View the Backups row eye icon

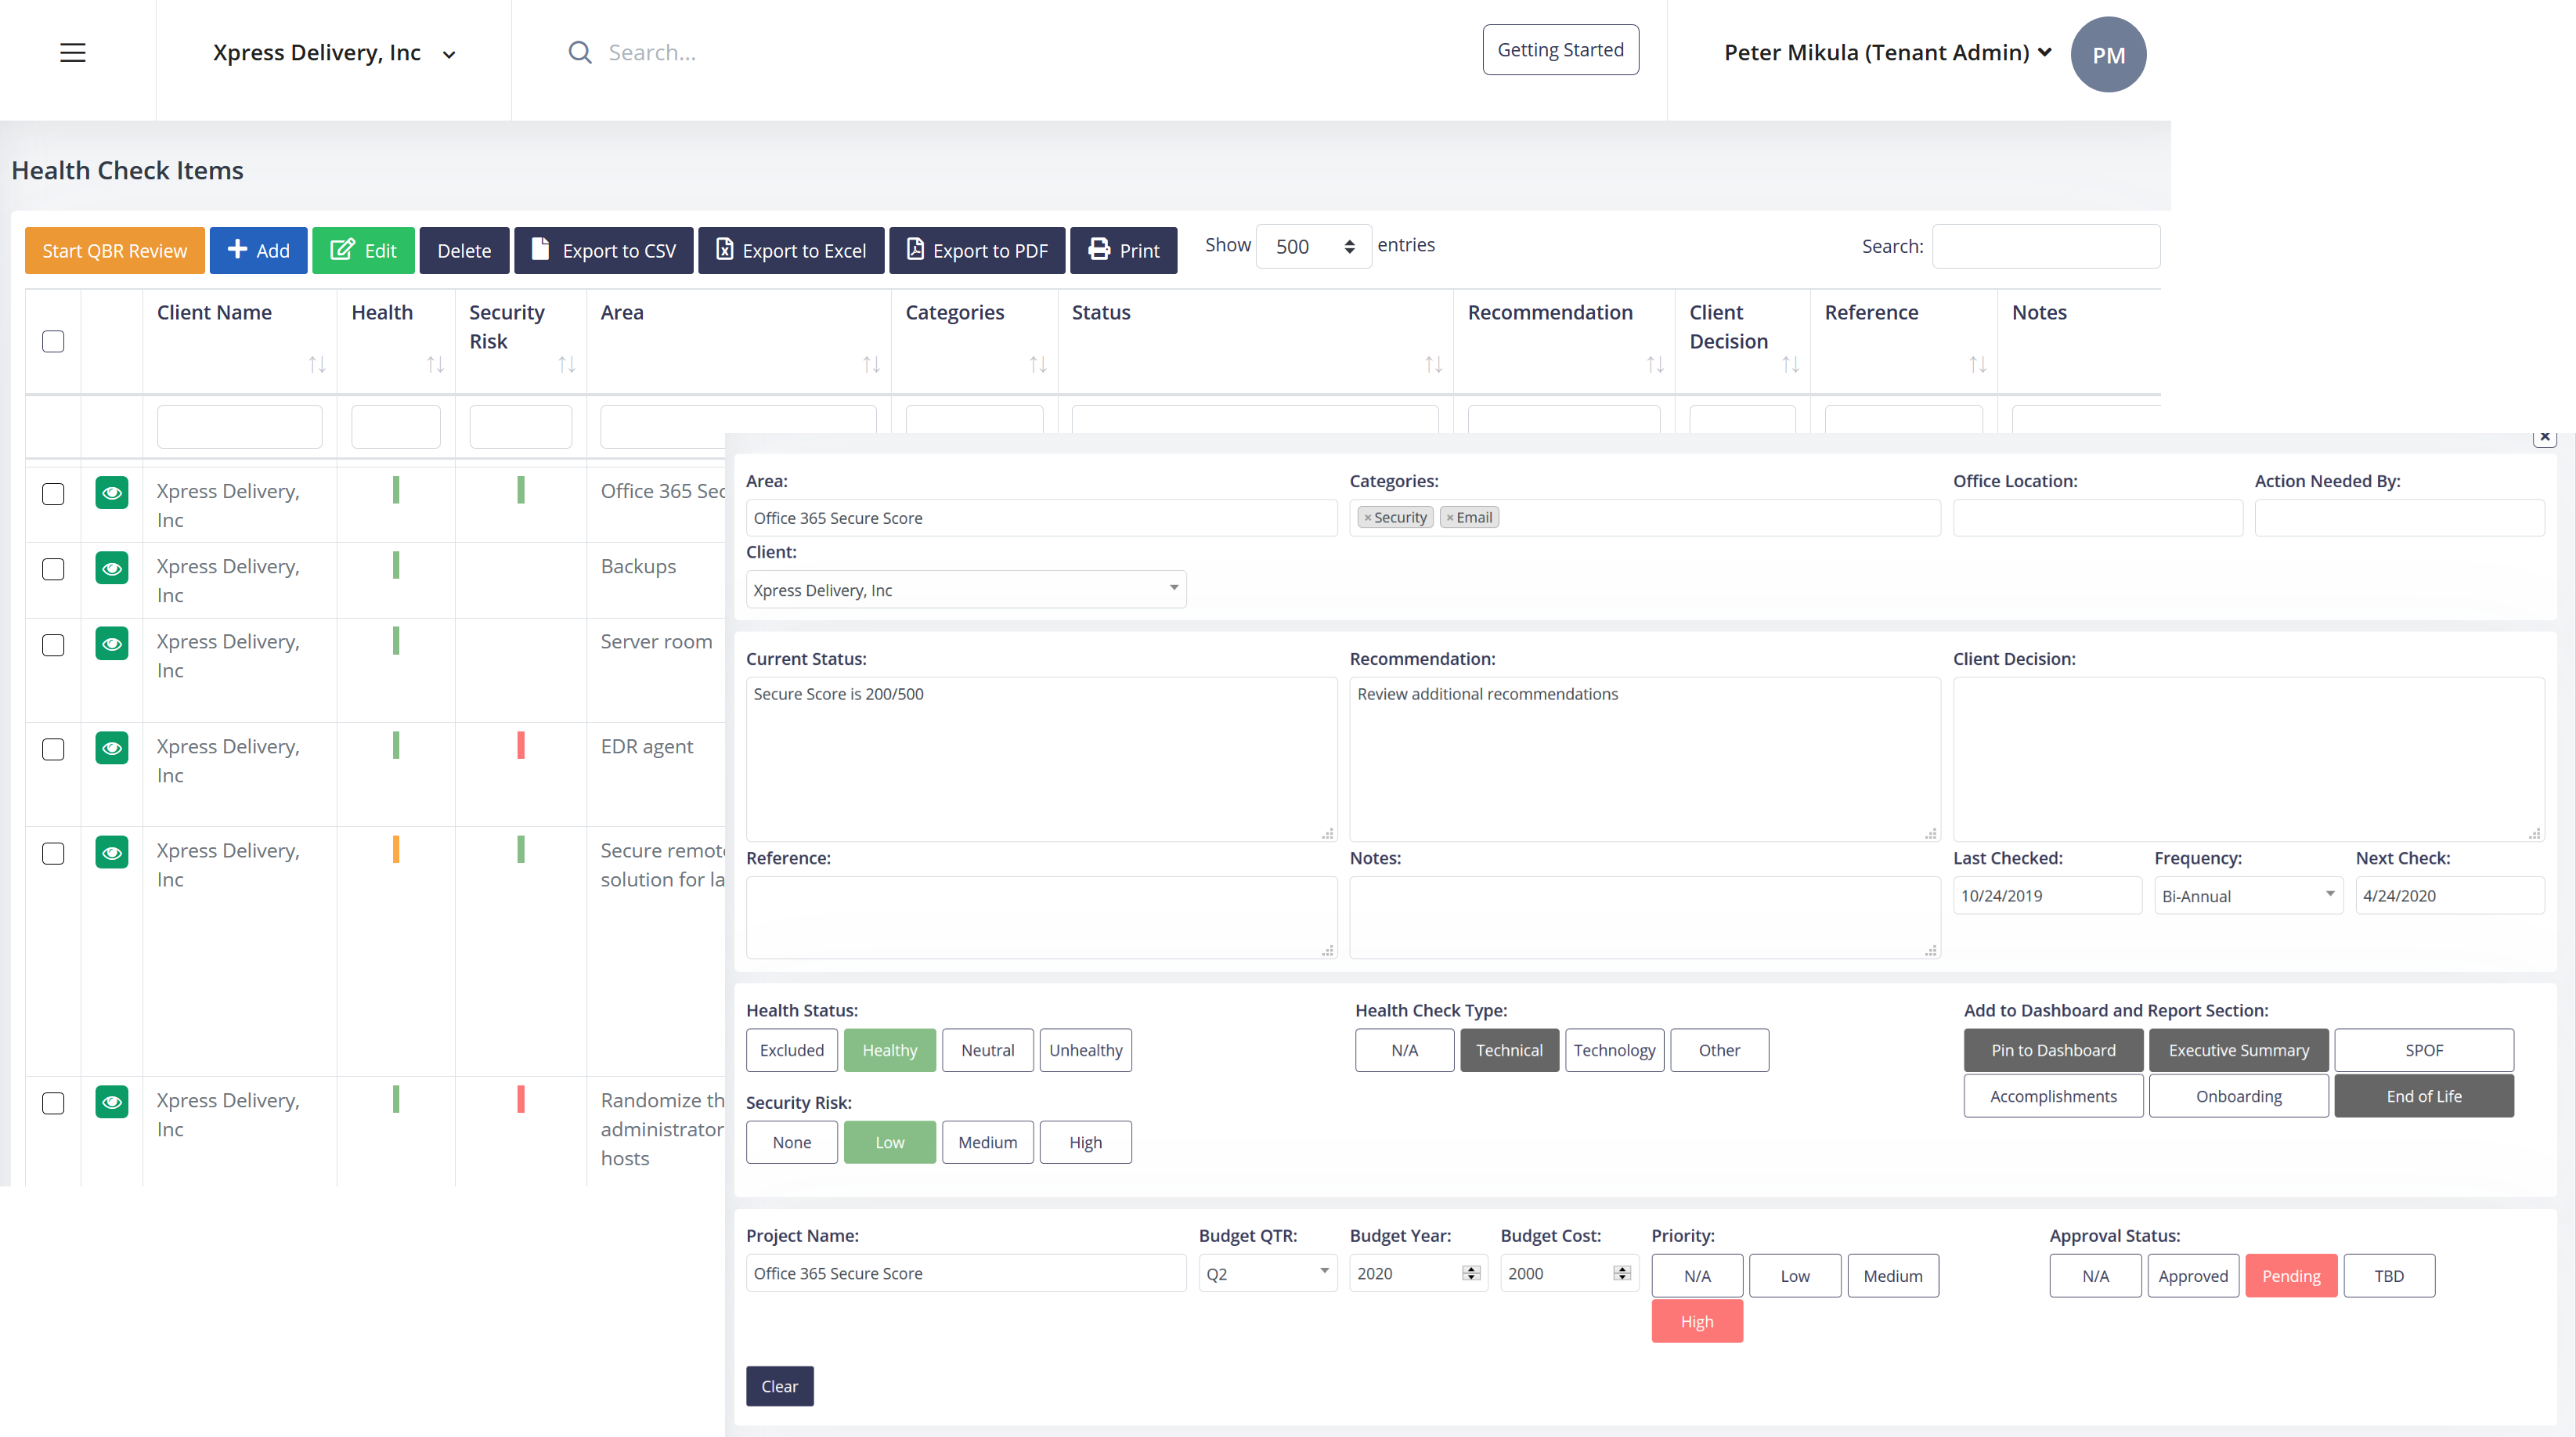point(112,568)
